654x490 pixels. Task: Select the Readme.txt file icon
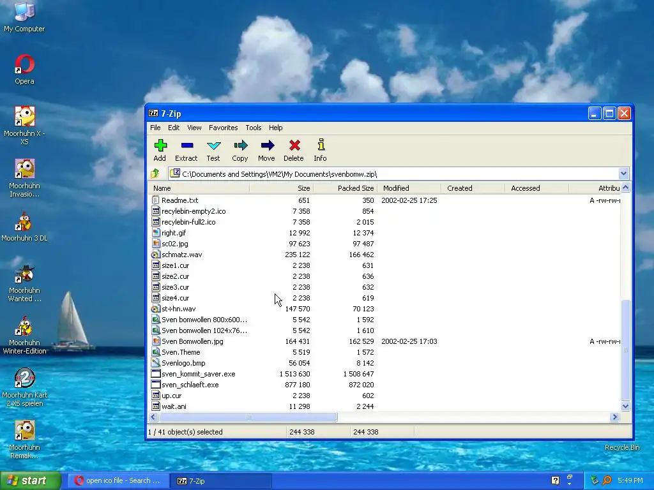coord(156,200)
